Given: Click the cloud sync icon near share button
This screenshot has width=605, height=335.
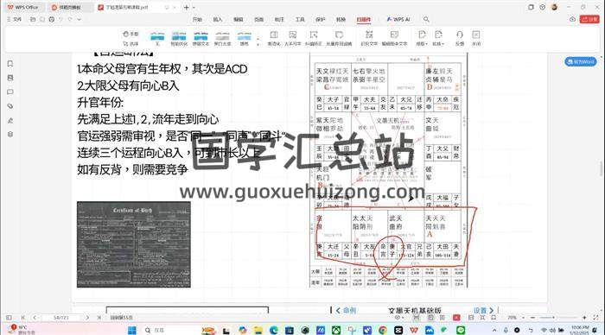Looking at the screenshot, I should 572,19.
